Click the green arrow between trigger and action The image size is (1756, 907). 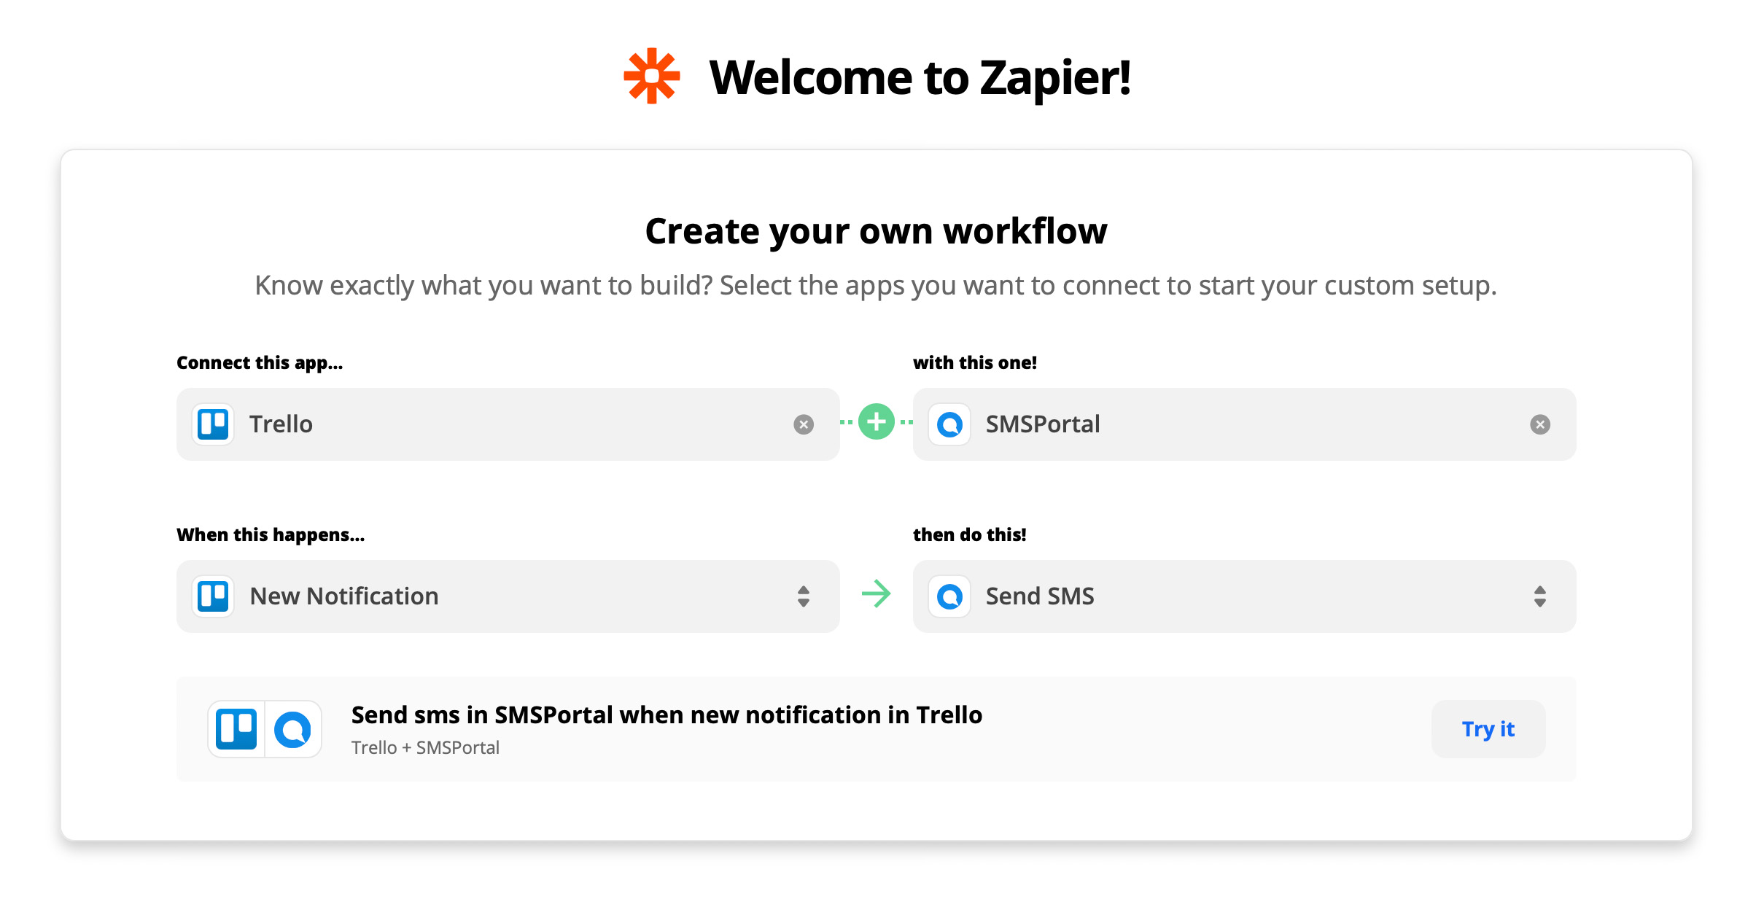point(876,594)
